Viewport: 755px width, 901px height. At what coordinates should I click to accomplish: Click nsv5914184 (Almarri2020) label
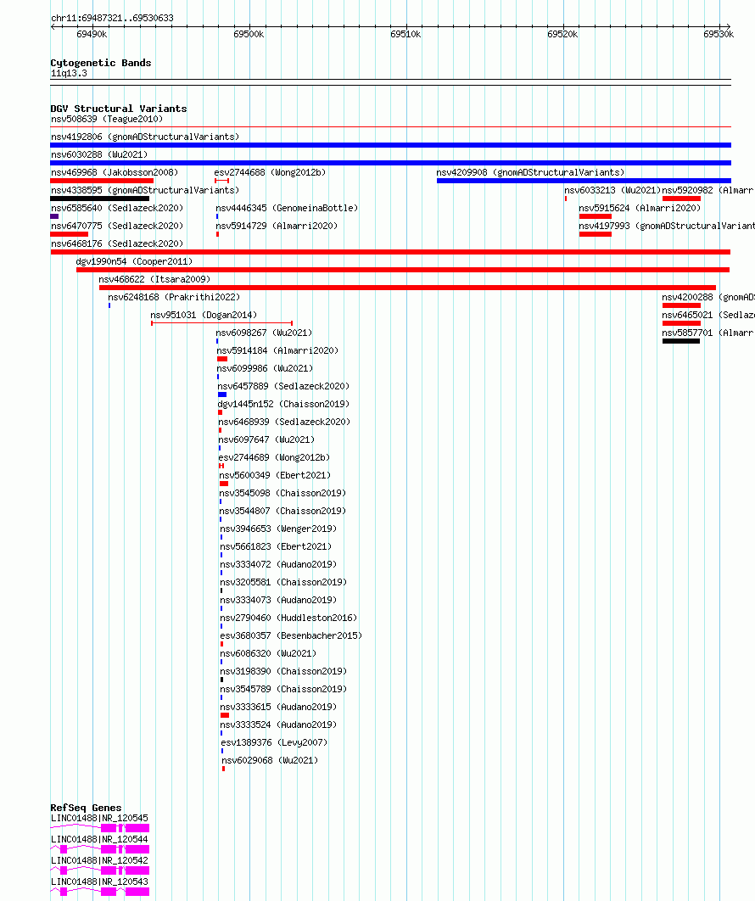[277, 350]
